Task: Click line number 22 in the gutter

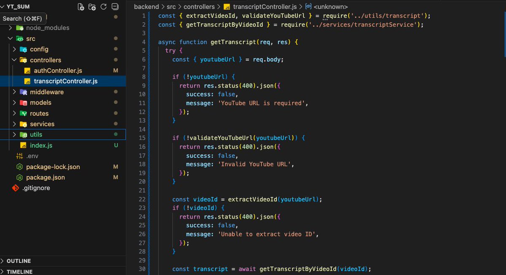Action: pyautogui.click(x=142, y=199)
